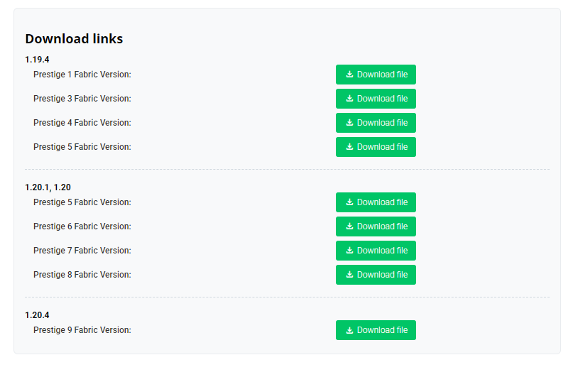
Task: Download Prestige 8 Fabric Version file
Action: (x=376, y=275)
